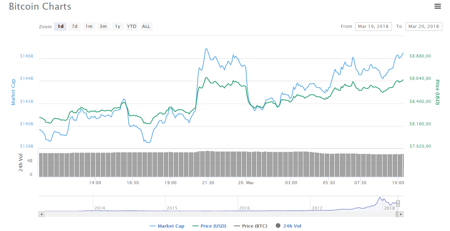Viewport: 450px width, 231px height.
Task: Click the Zoom label text
Action: tap(46, 27)
